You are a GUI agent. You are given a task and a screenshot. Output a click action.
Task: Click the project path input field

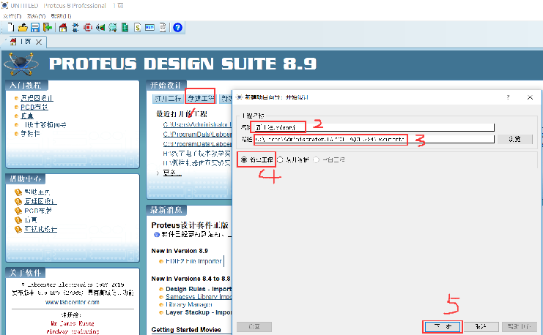(x=374, y=139)
